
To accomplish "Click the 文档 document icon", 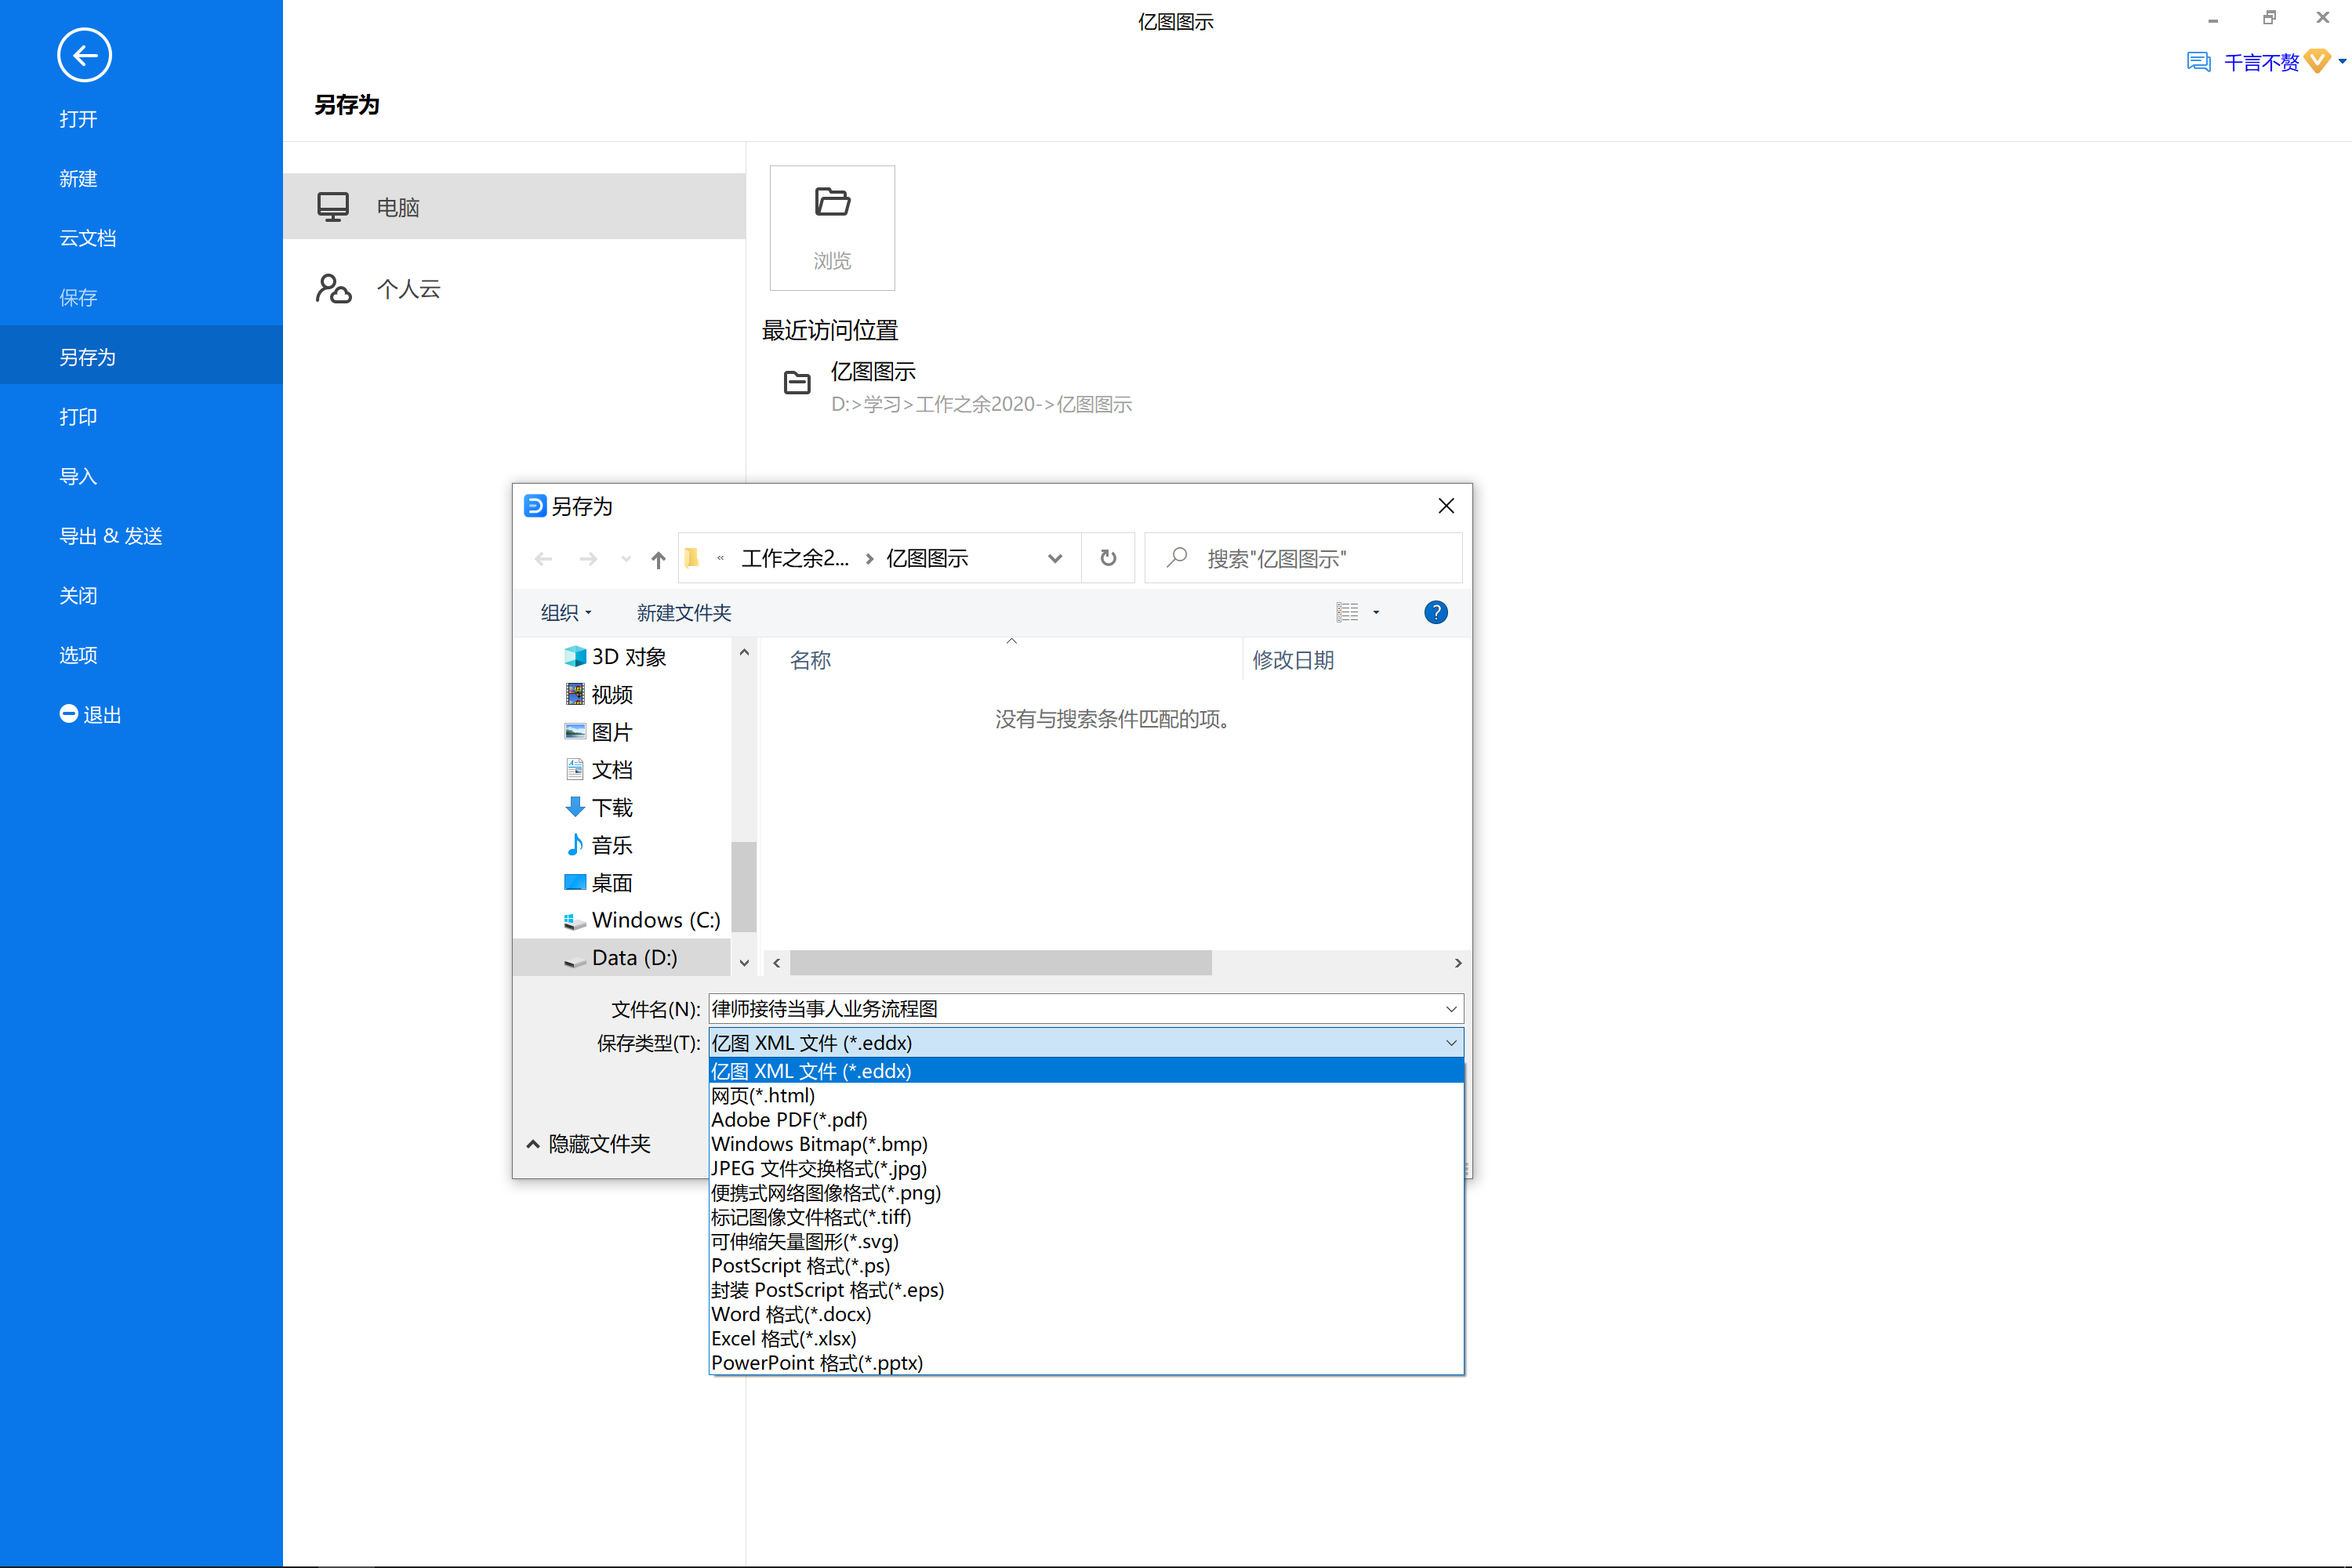I will tap(574, 769).
